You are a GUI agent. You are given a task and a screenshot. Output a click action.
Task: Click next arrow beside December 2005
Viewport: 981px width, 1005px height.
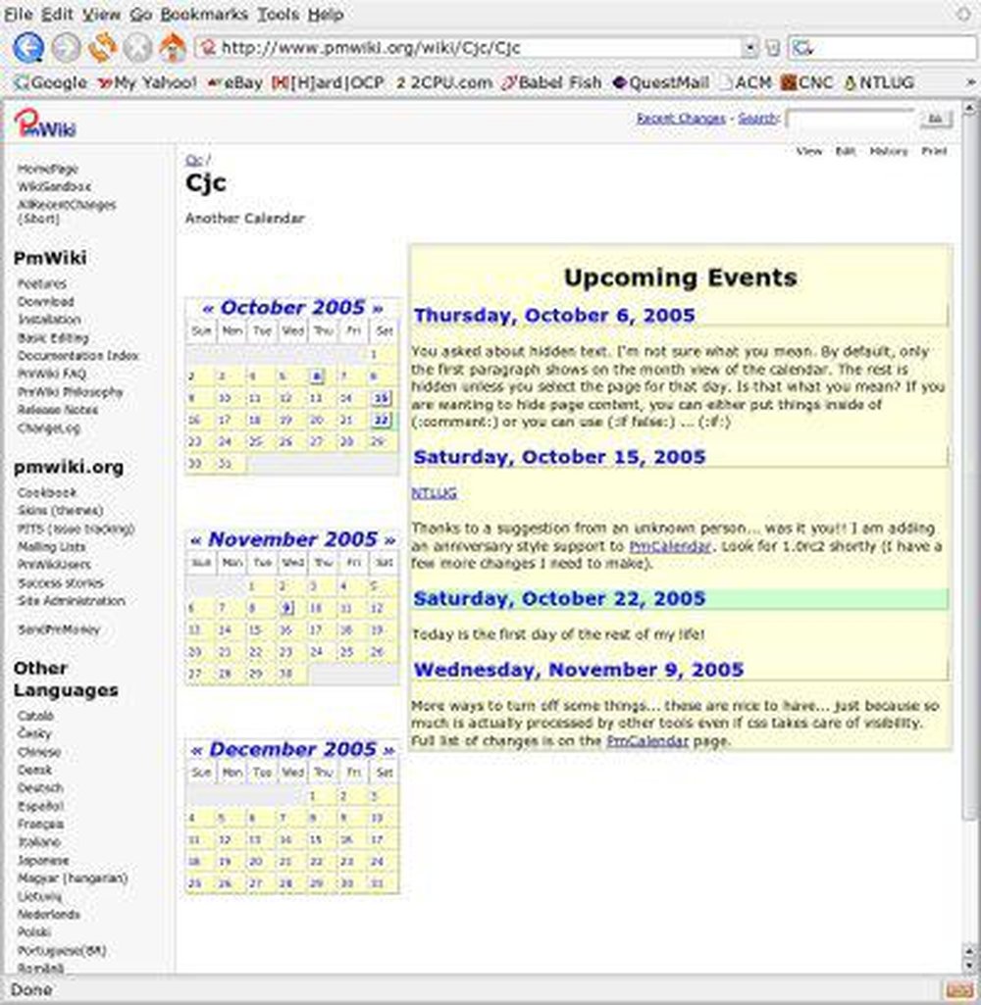388,750
